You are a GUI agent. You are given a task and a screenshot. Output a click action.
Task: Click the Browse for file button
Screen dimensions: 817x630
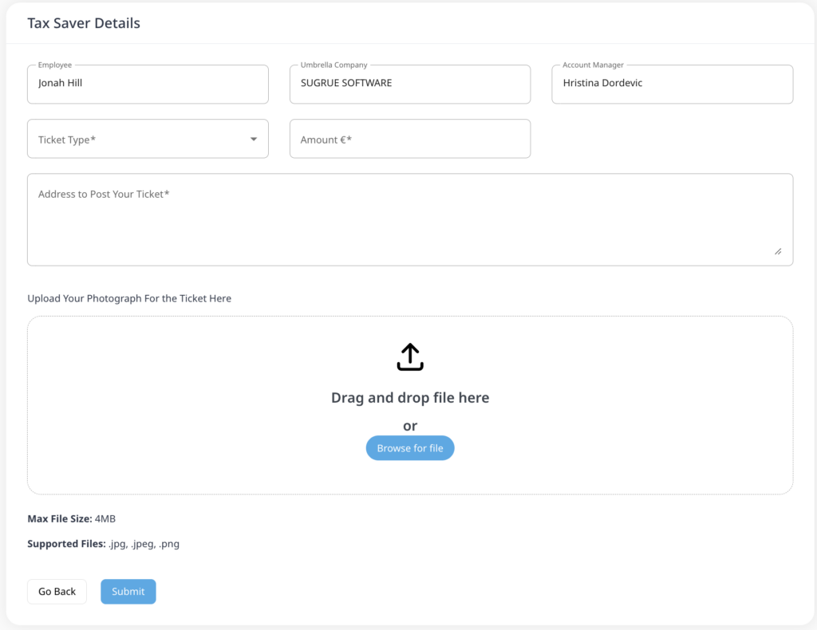[x=410, y=448]
